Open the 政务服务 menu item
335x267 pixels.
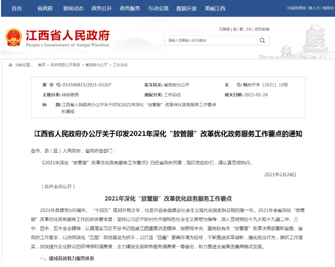click(130, 8)
